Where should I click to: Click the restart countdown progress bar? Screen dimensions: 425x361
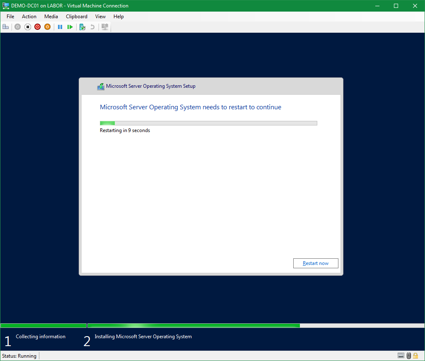[x=208, y=123]
